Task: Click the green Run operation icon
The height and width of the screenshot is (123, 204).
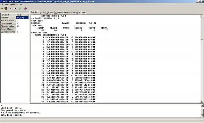Action: pos(20,9)
